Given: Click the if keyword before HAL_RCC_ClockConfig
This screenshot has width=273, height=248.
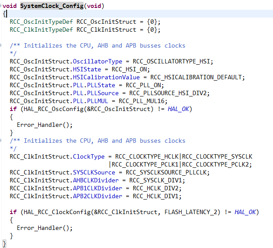Looking at the screenshot, I should point(13,212).
